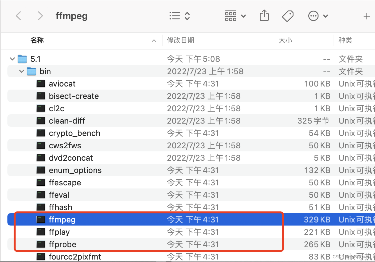Collapse the bin folder
Image resolution: width=375 pixels, height=262 pixels.
coord(22,71)
